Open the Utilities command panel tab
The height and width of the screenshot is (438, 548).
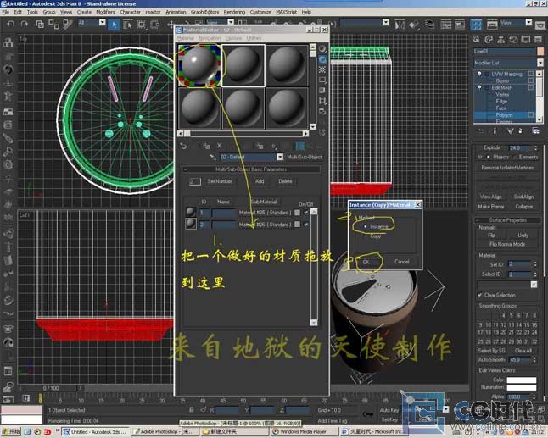pos(538,40)
